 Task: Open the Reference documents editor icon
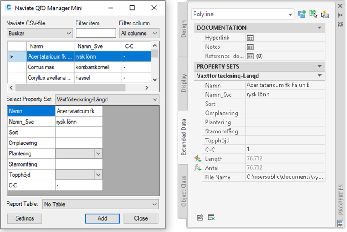click(250, 56)
